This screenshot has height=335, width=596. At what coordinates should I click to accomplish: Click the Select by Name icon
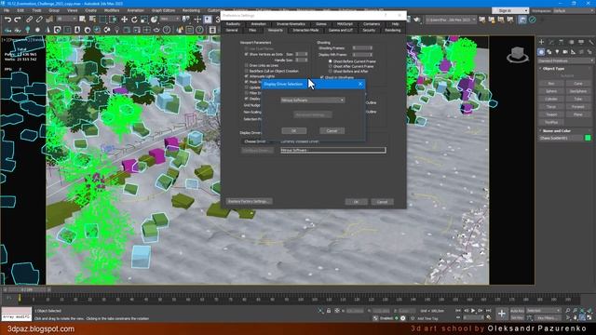[x=92, y=20]
